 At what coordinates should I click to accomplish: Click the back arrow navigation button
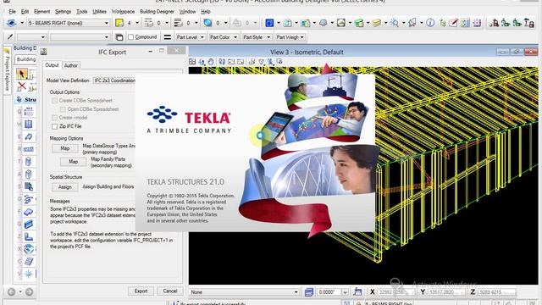click(x=11, y=291)
